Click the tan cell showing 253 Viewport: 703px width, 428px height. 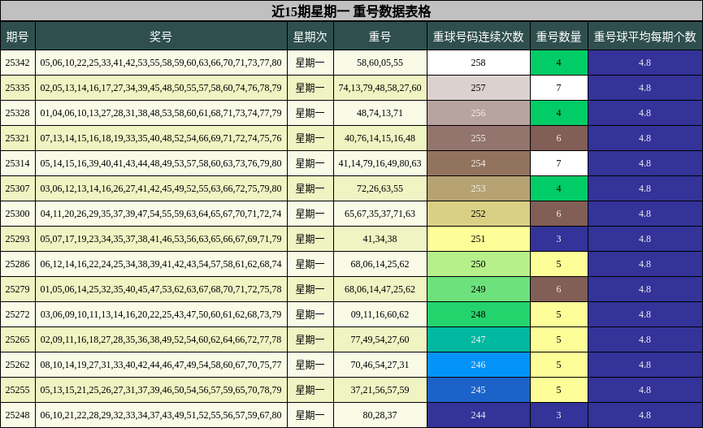pos(479,188)
